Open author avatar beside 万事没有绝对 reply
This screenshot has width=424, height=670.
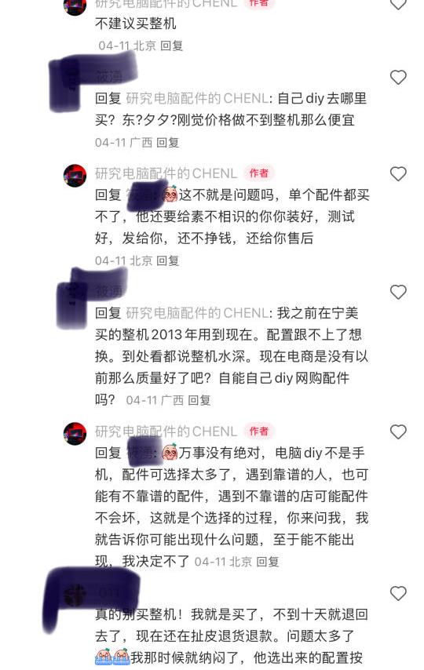tap(75, 434)
